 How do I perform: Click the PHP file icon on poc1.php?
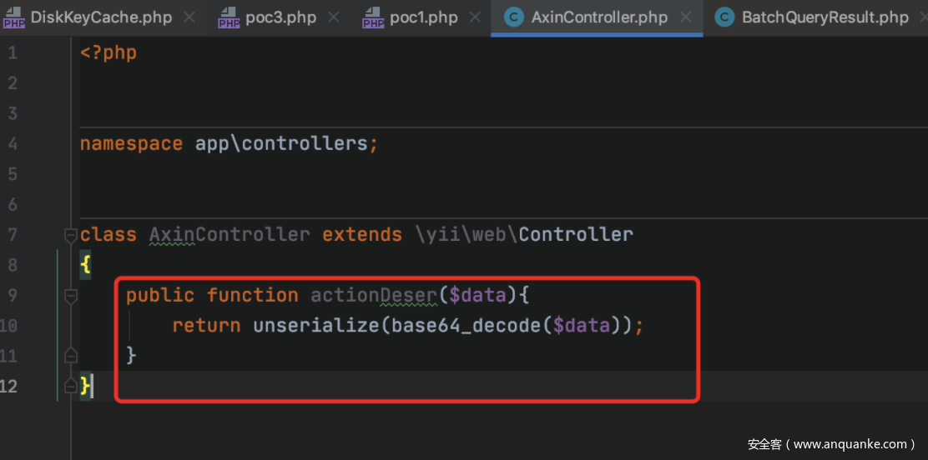(373, 18)
